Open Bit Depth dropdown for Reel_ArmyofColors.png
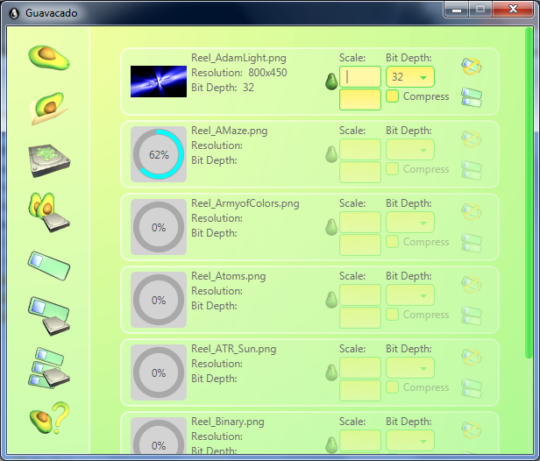The image size is (540, 461). point(410,222)
